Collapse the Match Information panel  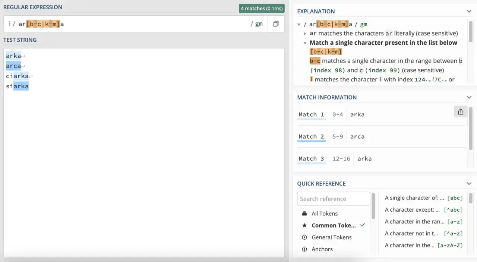(469, 97)
